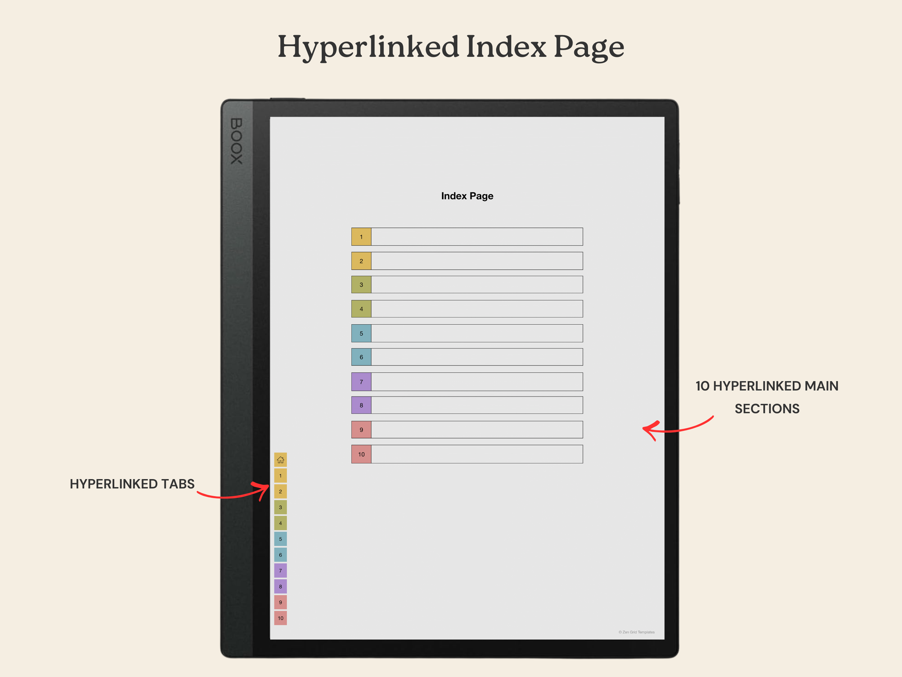This screenshot has height=677, width=902.
Task: Click red index box number 9
Action: coord(361,430)
